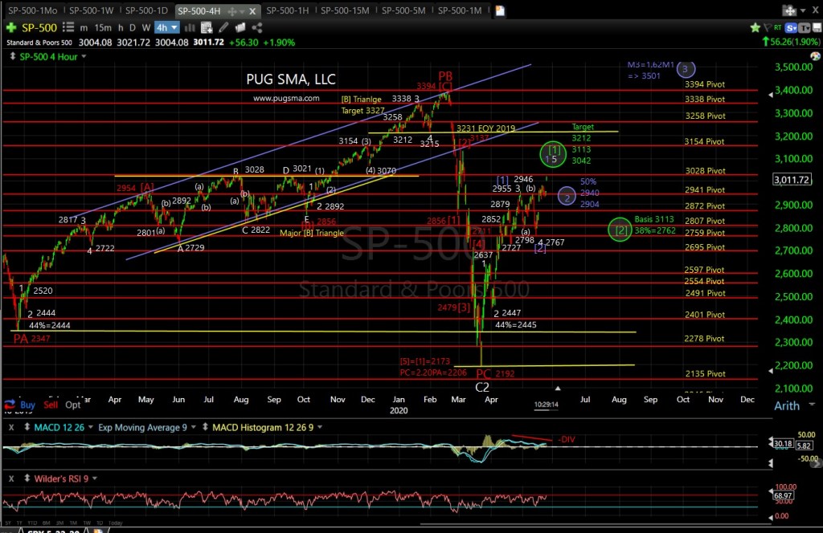Image resolution: width=823 pixels, height=533 pixels.
Task: Open window options arrow at top right
Action: [803, 10]
